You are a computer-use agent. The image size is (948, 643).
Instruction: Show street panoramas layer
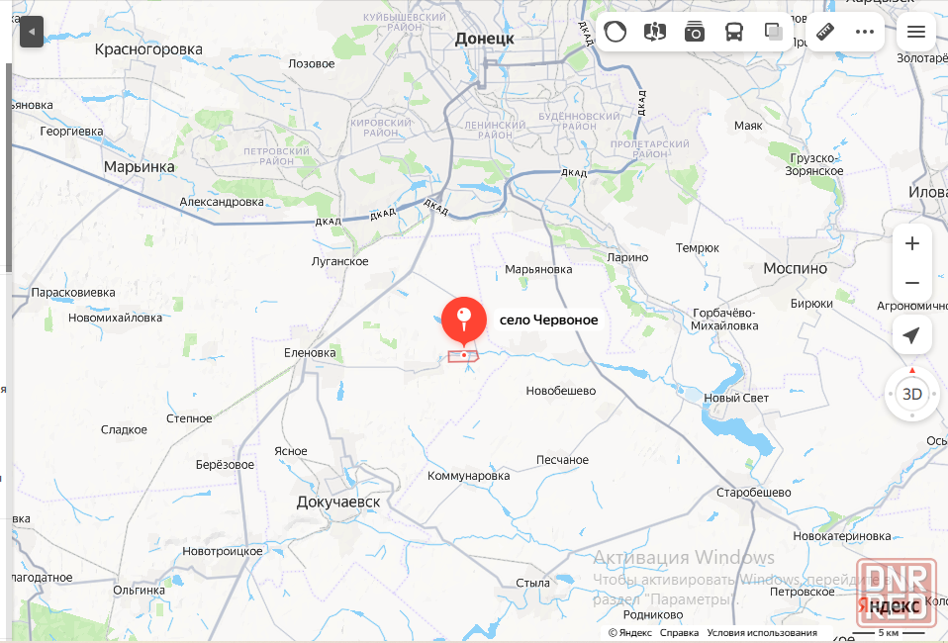pos(655,32)
